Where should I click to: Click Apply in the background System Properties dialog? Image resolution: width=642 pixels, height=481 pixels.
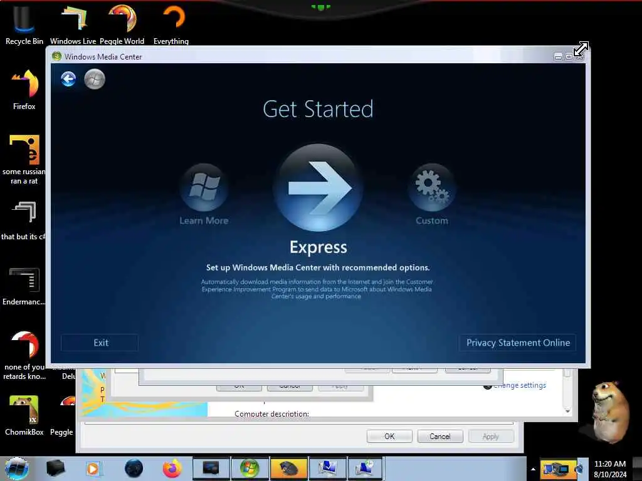(491, 437)
